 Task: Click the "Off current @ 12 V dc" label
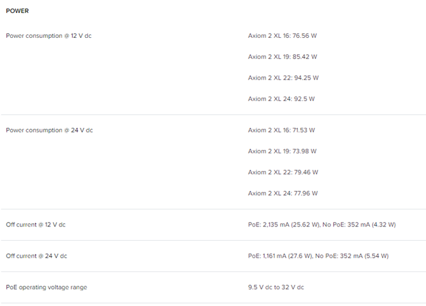pos(35,224)
